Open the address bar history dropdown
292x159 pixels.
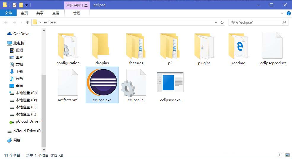tap(216, 22)
